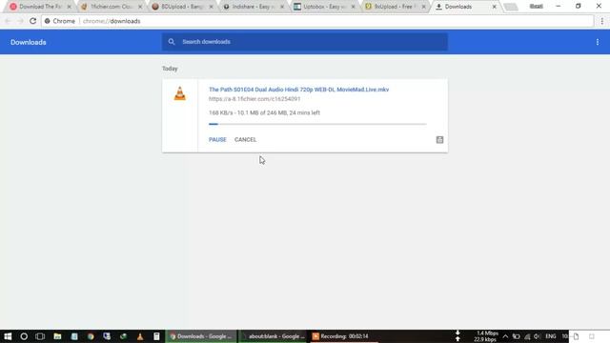Pause the MKV download

(217, 140)
